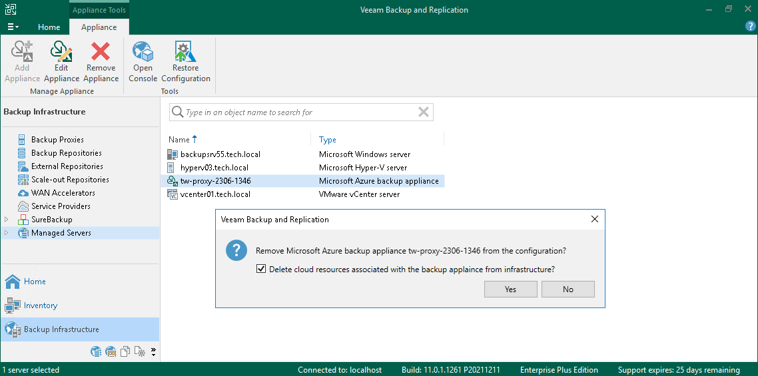Click the Build 11.0.1.1261 status text

(450, 370)
